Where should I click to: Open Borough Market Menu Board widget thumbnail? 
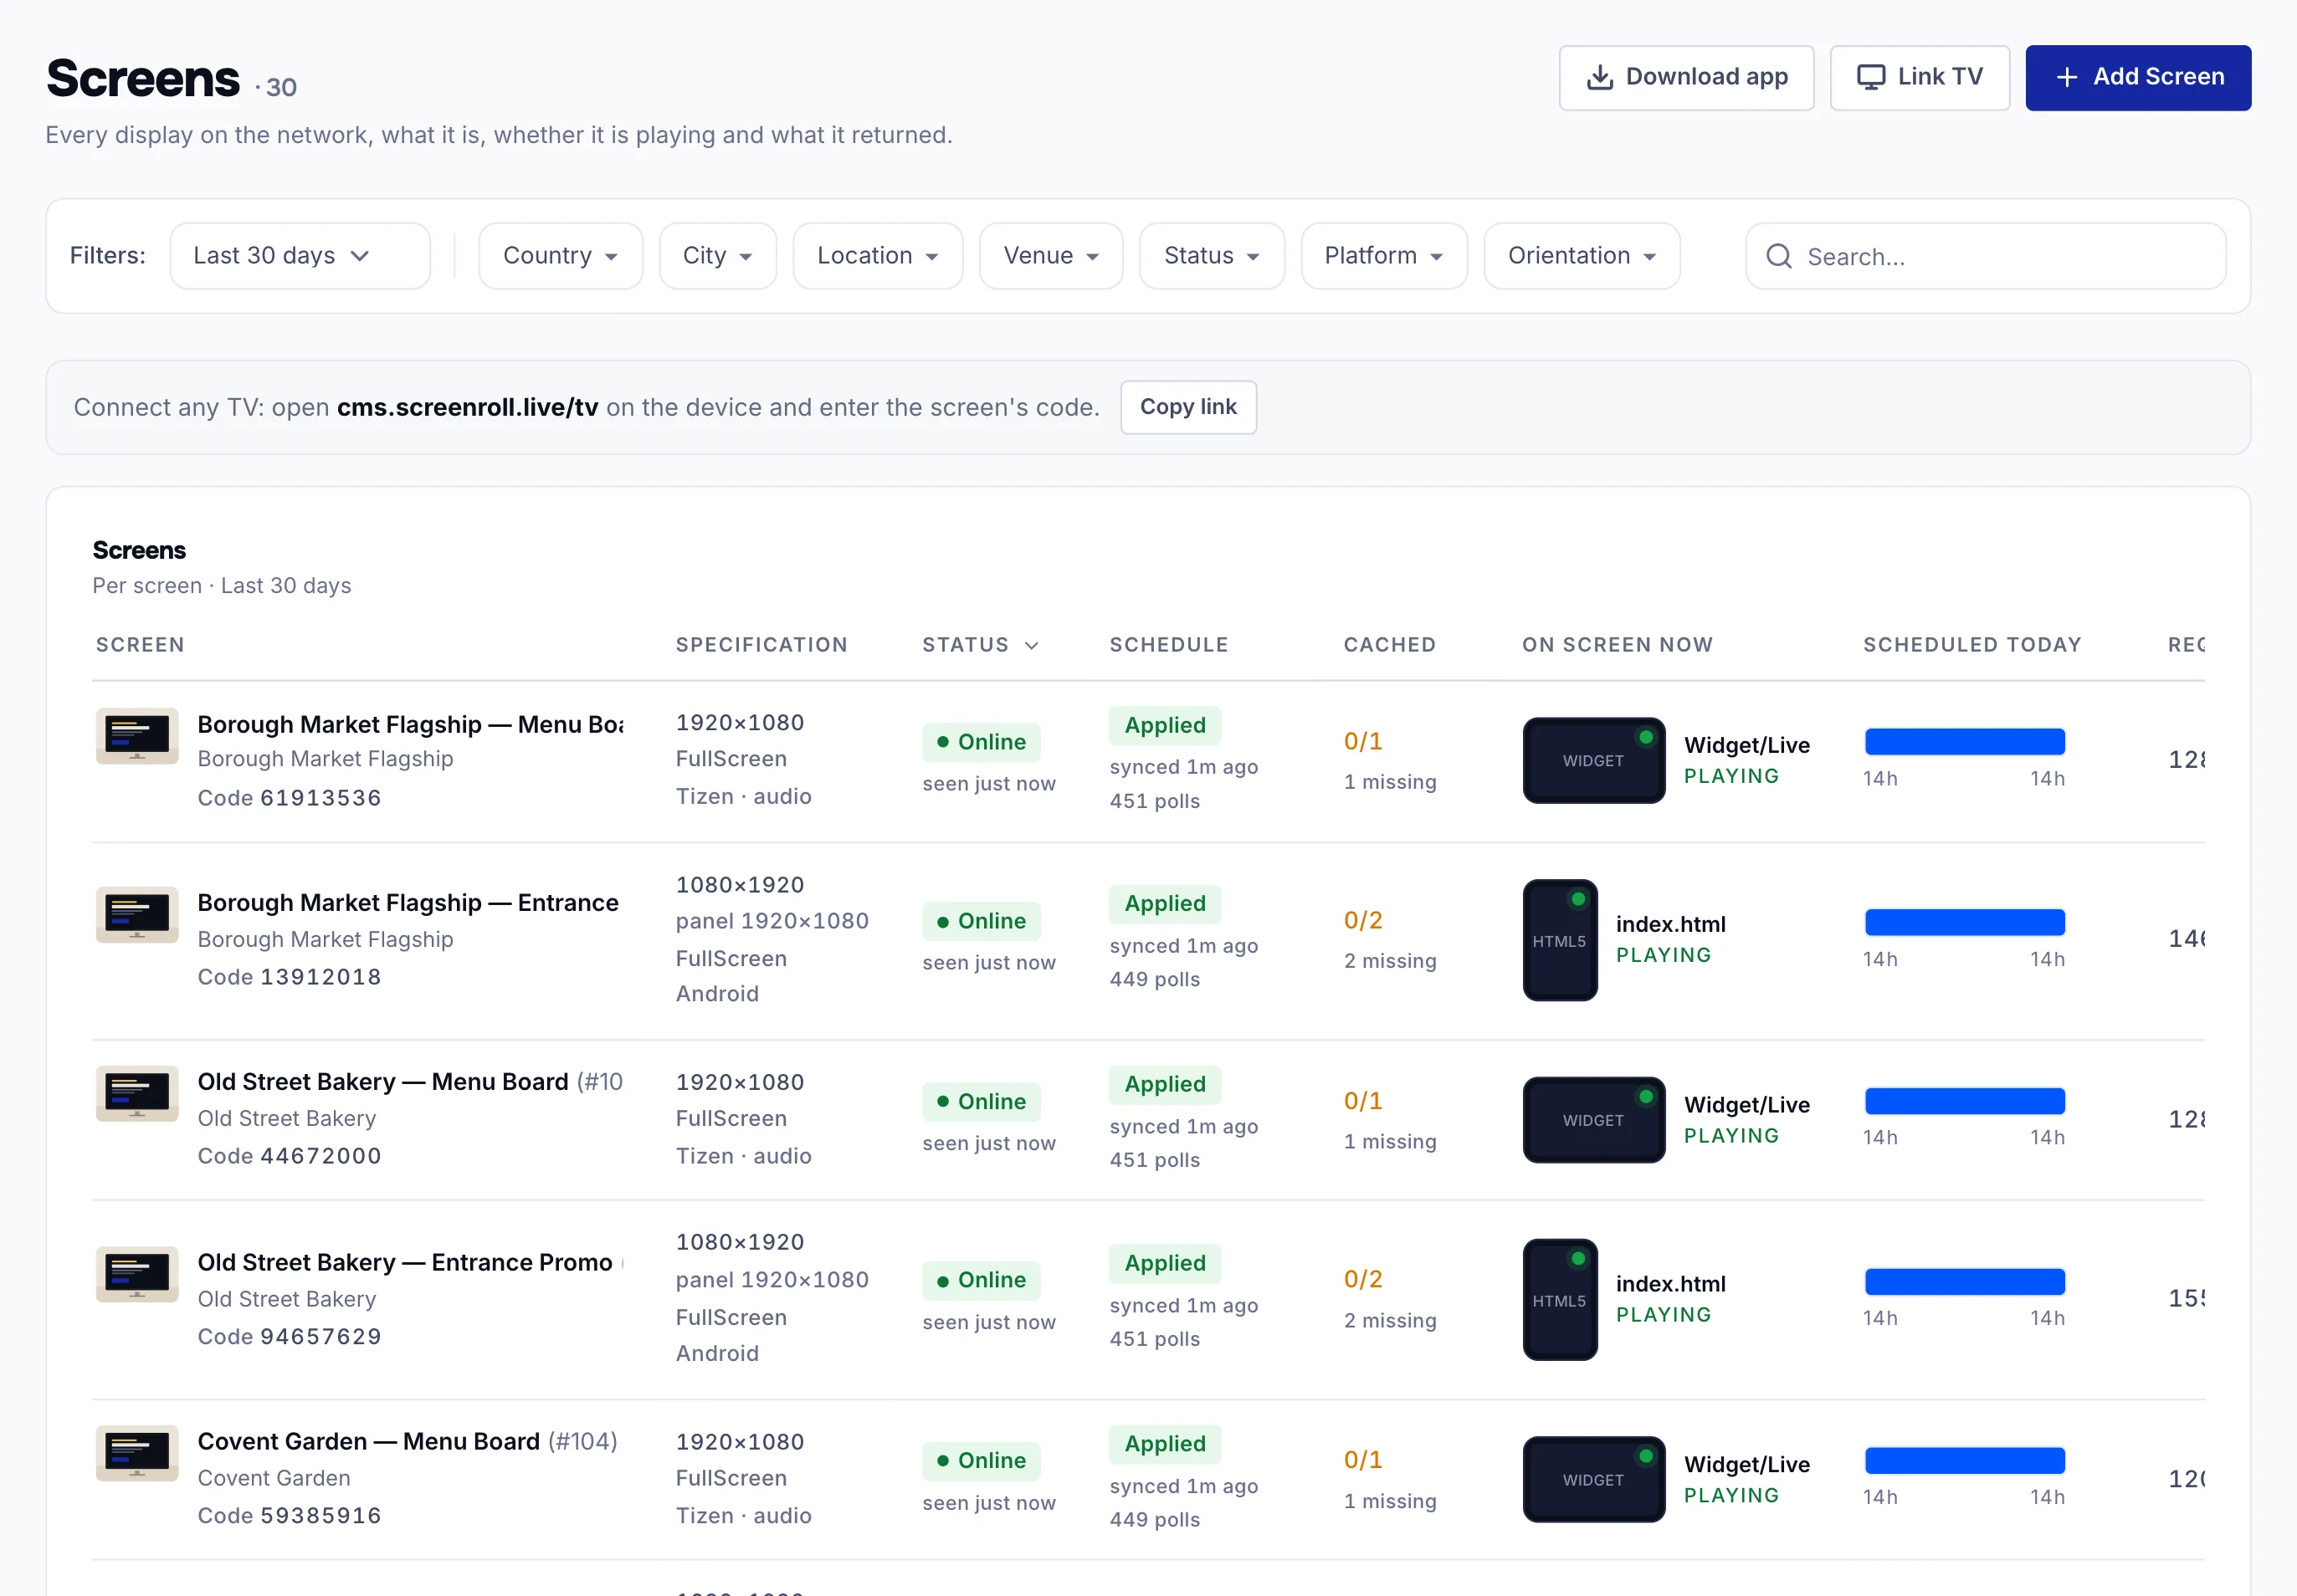[x=1594, y=760]
